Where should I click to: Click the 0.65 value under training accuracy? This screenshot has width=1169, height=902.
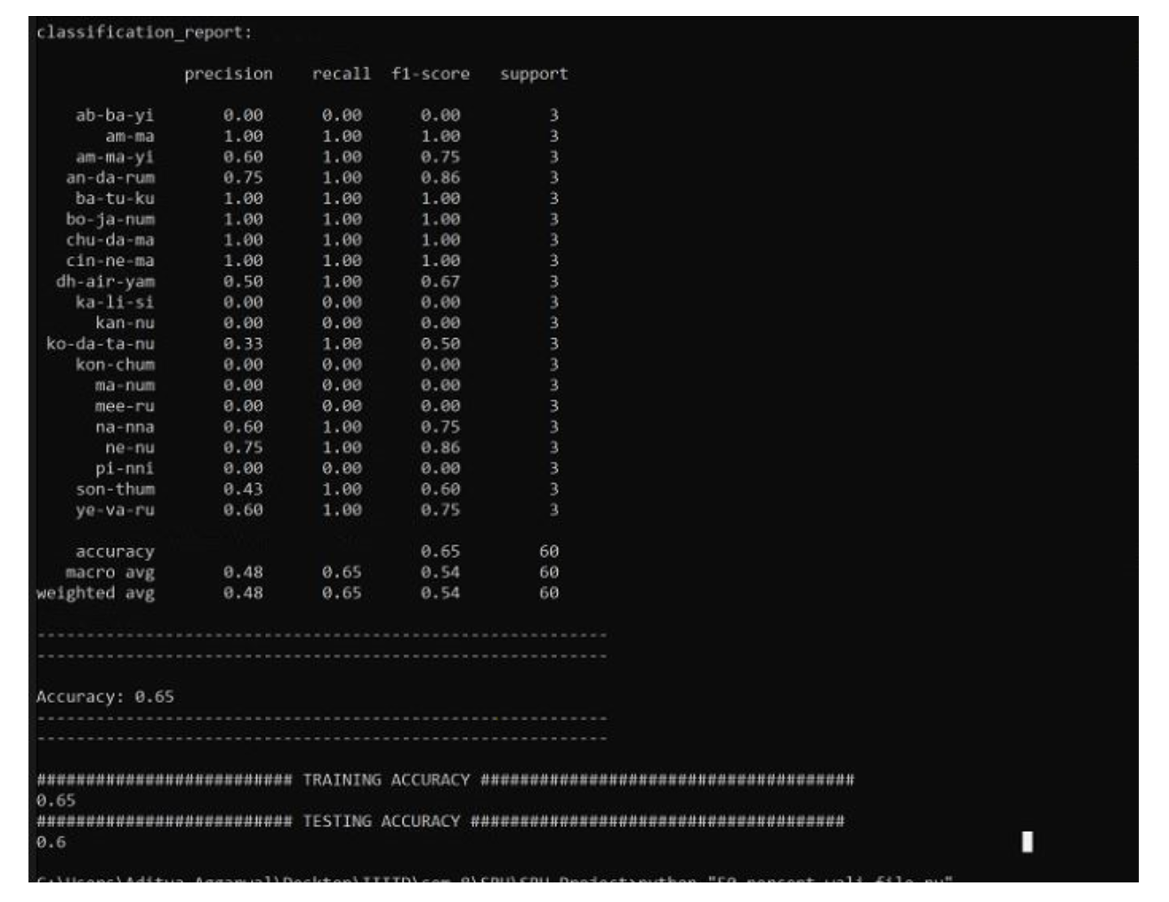pyautogui.click(x=55, y=801)
